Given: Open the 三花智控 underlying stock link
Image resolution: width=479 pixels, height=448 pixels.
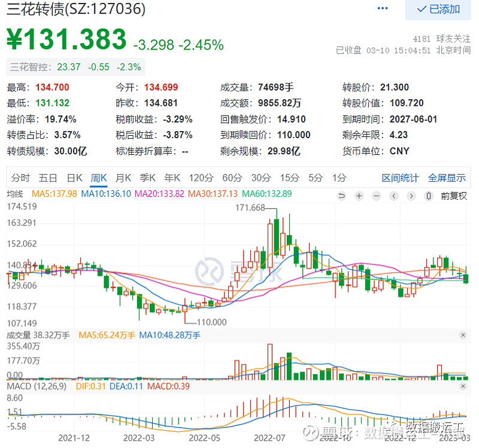Looking at the screenshot, I should (x=76, y=67).
